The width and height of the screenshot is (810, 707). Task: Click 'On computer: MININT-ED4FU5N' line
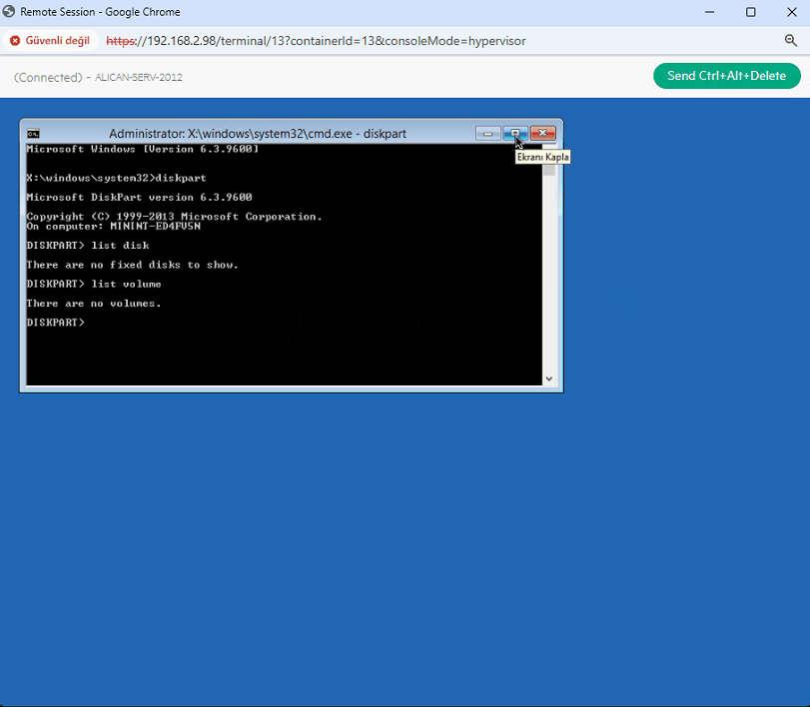(x=113, y=227)
